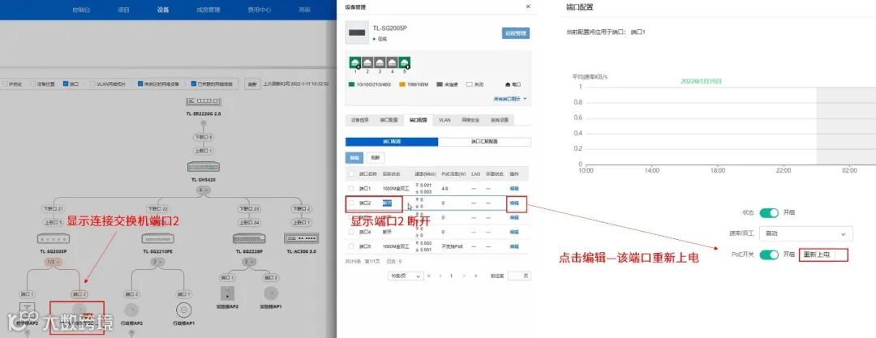Select port 1 icon in switch panel
Viewport: 876px width, 338px height.
pos(355,63)
